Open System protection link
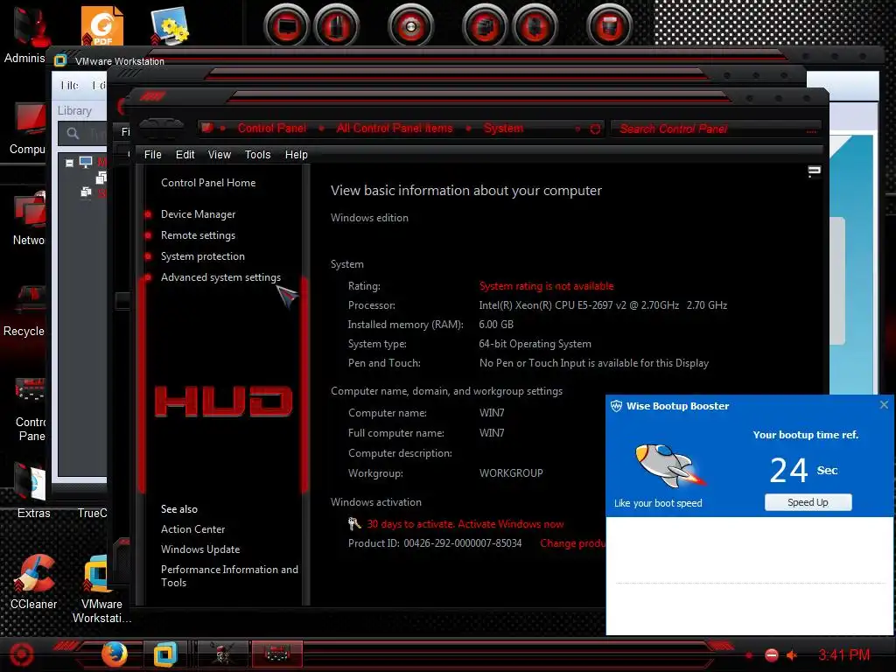This screenshot has height=672, width=896. [x=202, y=256]
